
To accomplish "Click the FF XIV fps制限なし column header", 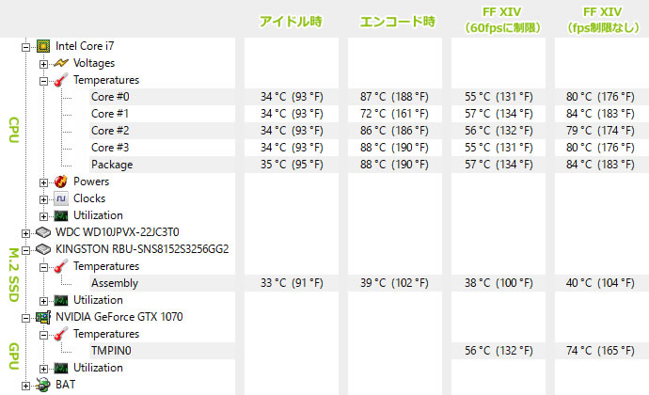I will point(602,20).
